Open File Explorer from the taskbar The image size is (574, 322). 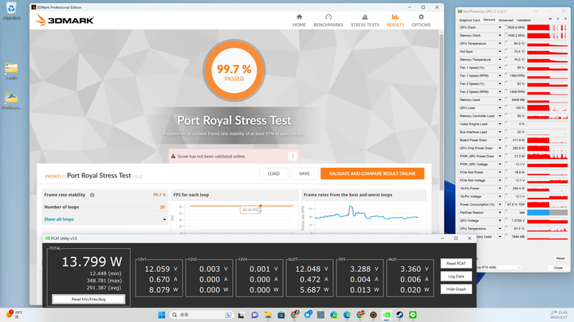coord(268,315)
